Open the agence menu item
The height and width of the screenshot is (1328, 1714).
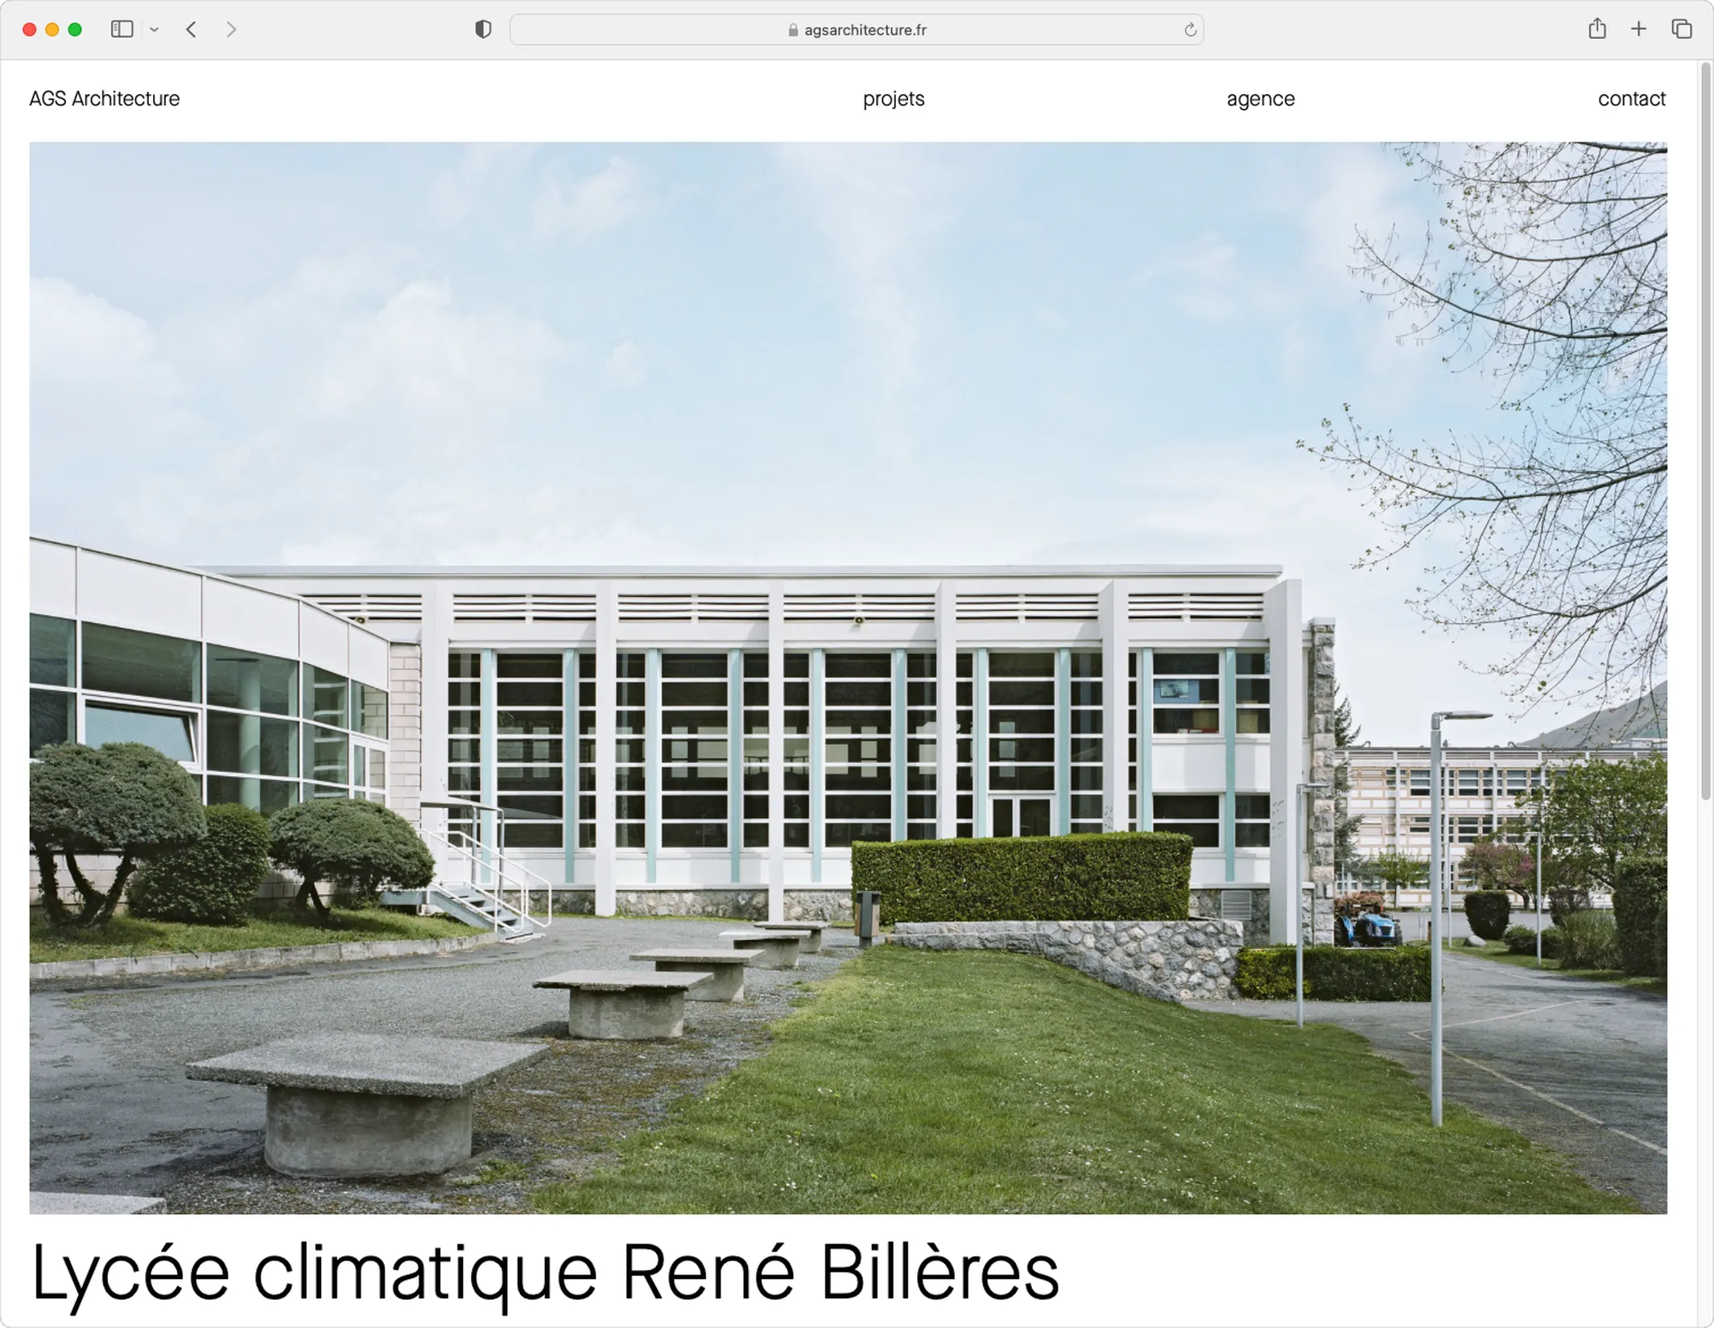coord(1261,99)
